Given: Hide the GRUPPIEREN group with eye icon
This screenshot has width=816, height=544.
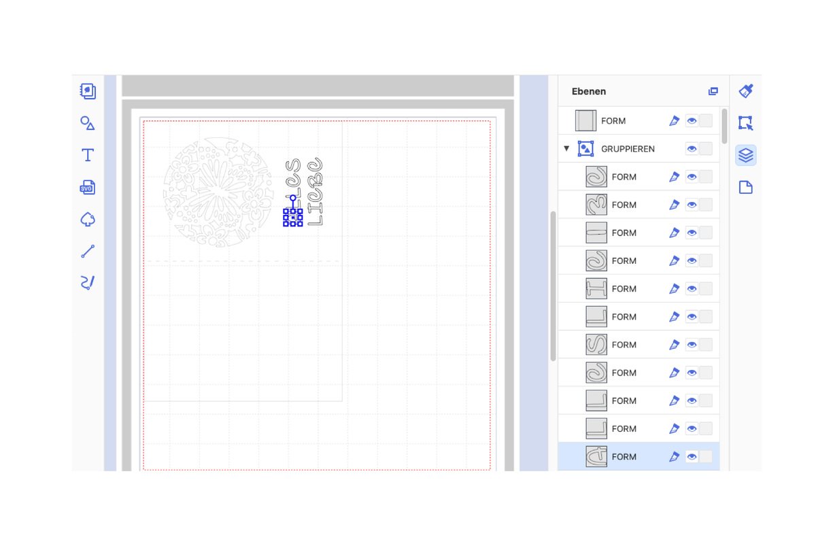Looking at the screenshot, I should [x=692, y=149].
